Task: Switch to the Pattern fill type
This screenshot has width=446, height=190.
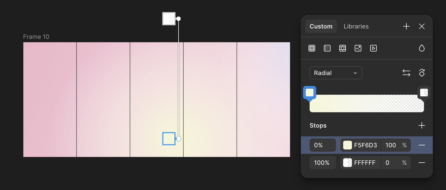Action: pos(327,48)
